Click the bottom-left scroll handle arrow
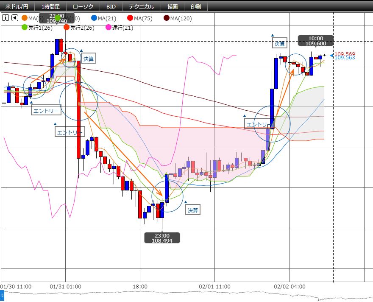Viewport: 373px width, 302px height. [2, 296]
